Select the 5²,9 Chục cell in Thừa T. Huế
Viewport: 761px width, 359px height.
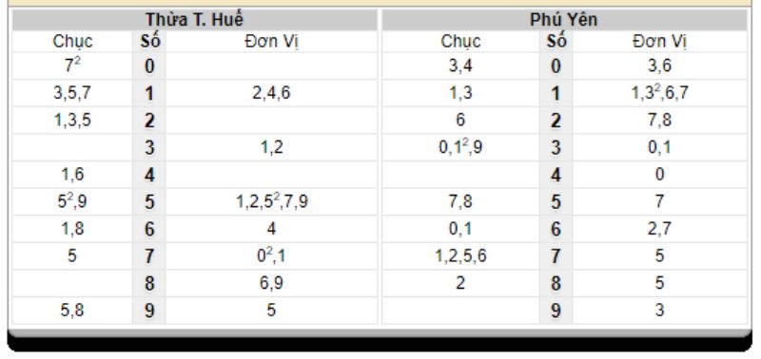[72, 201]
